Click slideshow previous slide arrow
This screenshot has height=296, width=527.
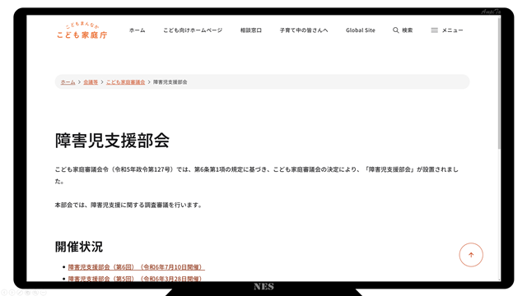click(x=4, y=293)
